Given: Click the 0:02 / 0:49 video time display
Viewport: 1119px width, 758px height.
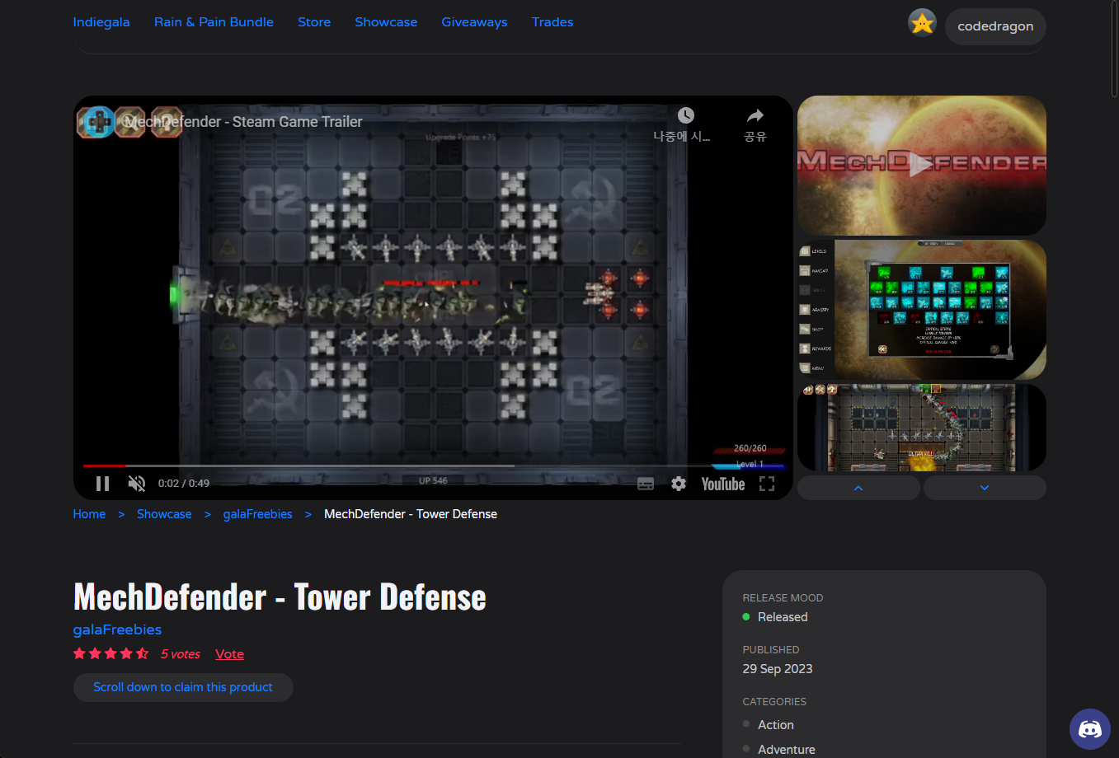Looking at the screenshot, I should (x=184, y=484).
